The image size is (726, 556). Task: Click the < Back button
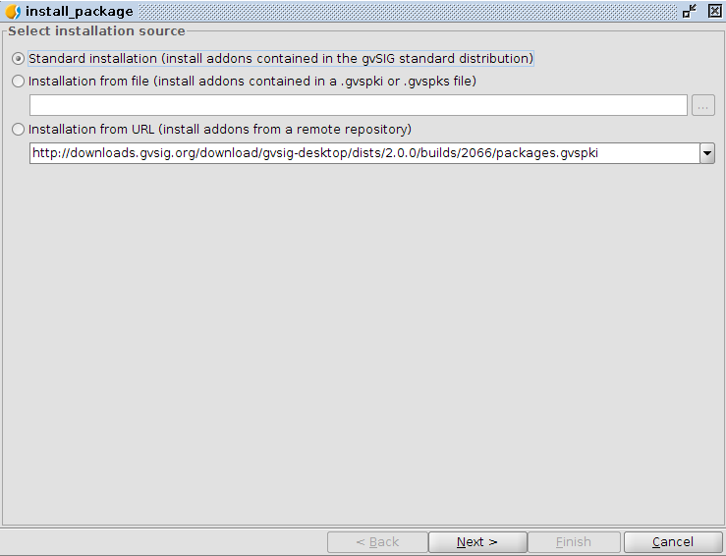[x=377, y=542]
